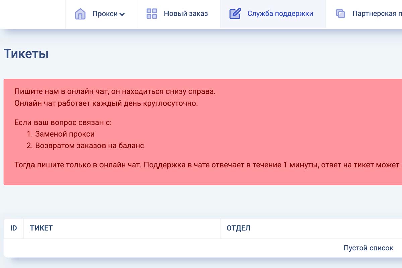Click the Пустой список empty row text
The width and height of the screenshot is (402, 268).
tap(368, 248)
